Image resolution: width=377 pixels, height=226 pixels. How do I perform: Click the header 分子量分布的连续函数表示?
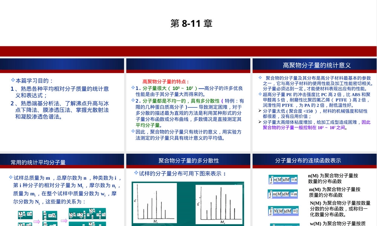[308, 161]
